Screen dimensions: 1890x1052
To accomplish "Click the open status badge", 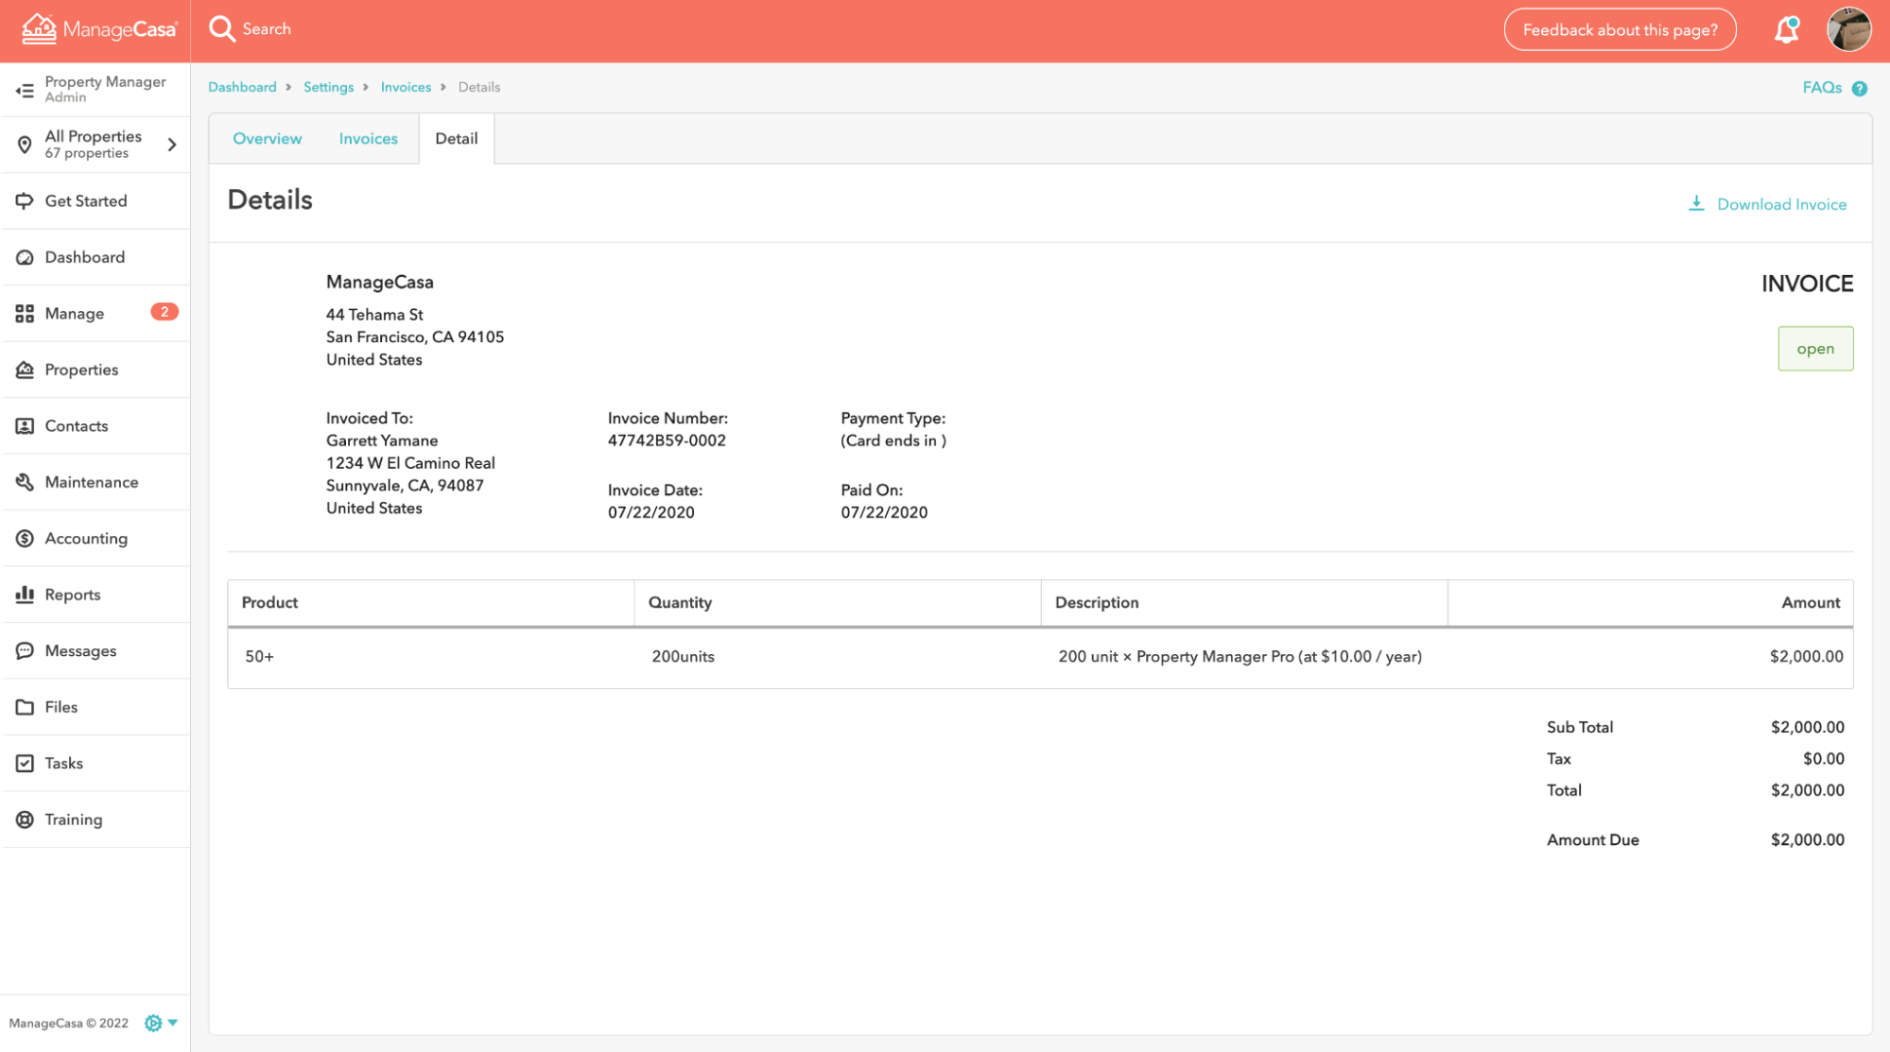I will tap(1815, 349).
